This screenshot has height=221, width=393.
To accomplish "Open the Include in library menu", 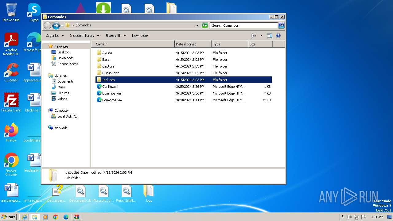I will [x=84, y=36].
